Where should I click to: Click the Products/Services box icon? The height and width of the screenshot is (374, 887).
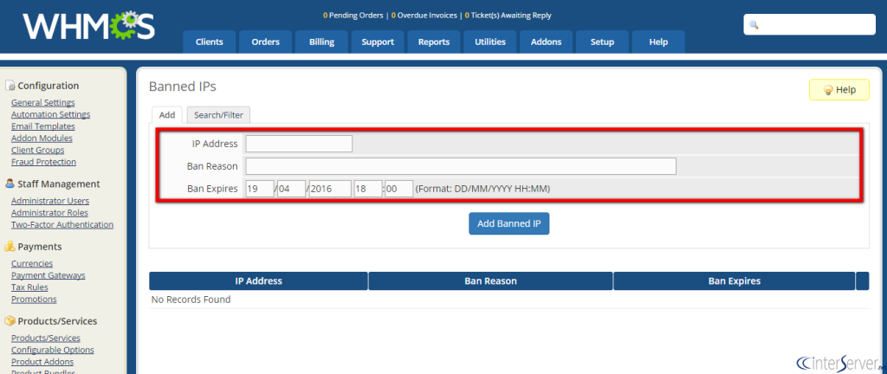pyautogui.click(x=10, y=321)
